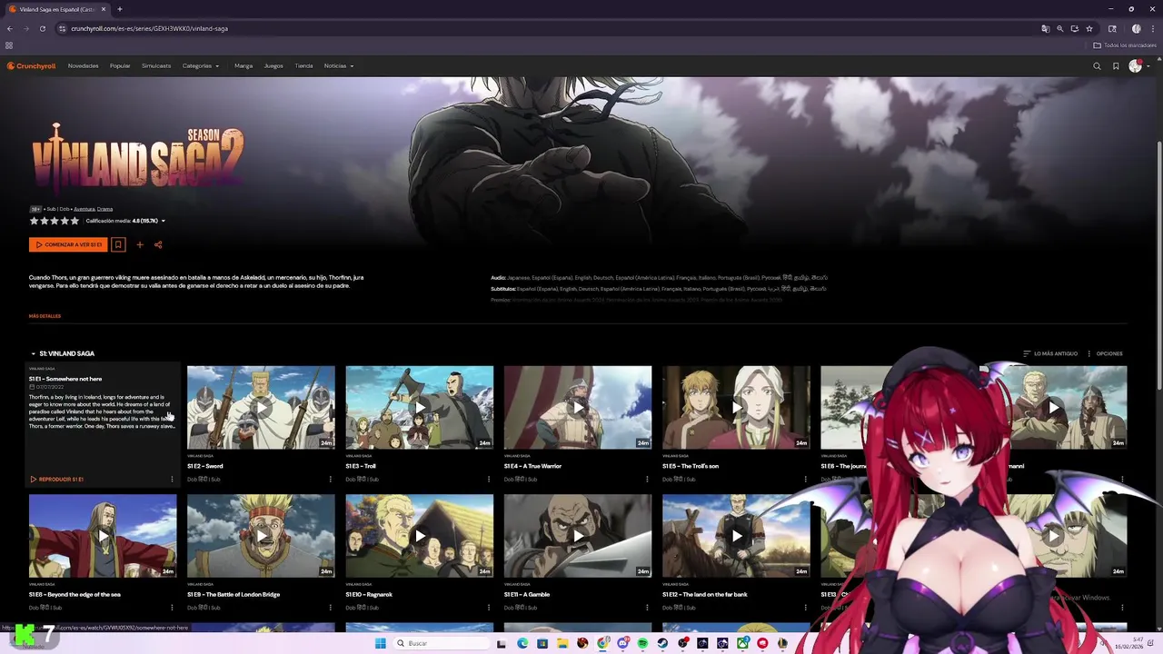Open Spotify from the taskbar
This screenshot has width=1163, height=654.
642,643
